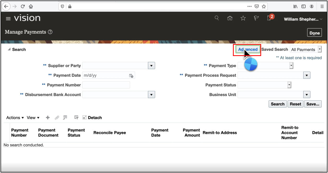Click into the Payment Number field

106,85
